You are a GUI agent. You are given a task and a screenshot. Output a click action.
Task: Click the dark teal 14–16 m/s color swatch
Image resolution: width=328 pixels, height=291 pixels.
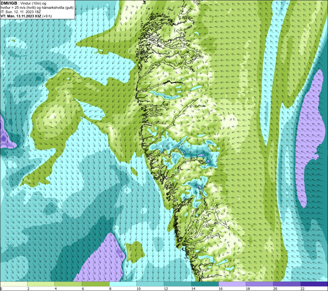pyautogui.click(x=205, y=284)
